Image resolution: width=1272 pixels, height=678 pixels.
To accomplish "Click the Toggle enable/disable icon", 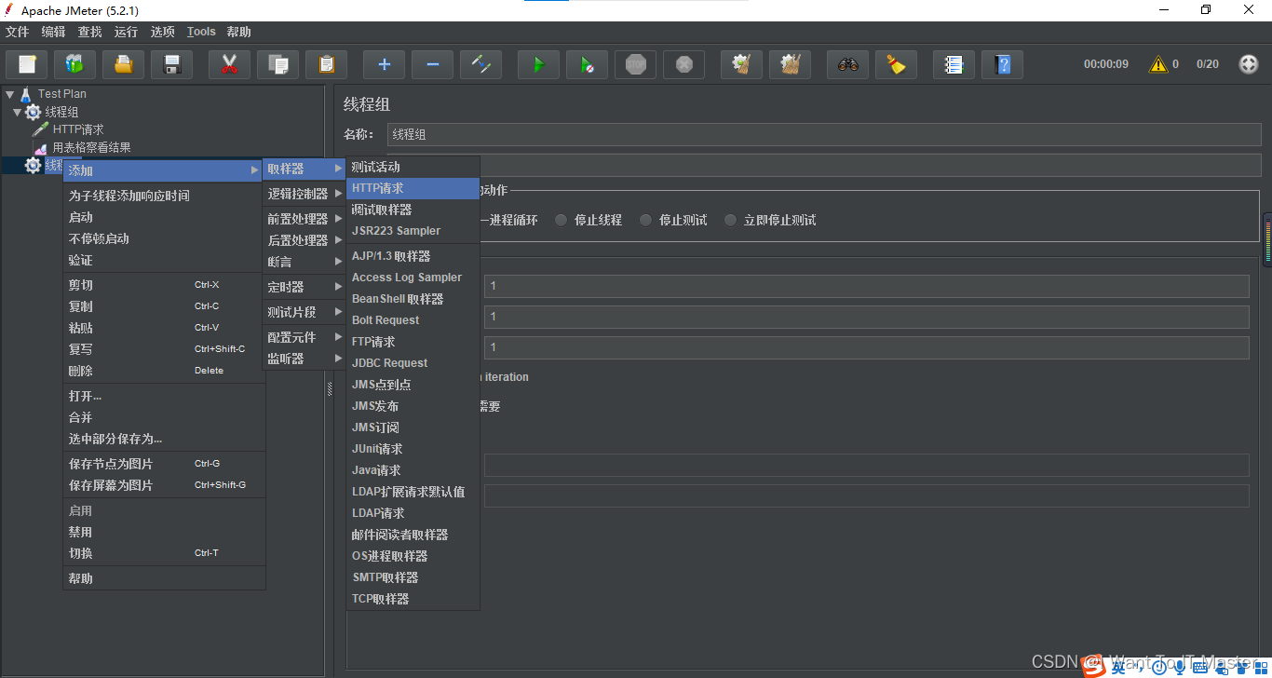I will pos(480,64).
